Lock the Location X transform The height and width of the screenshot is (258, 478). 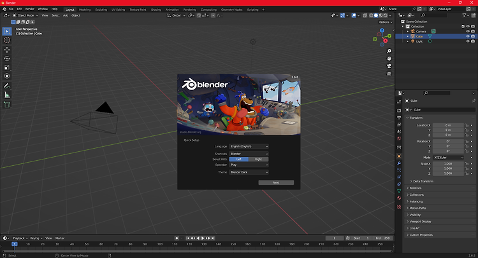click(466, 125)
